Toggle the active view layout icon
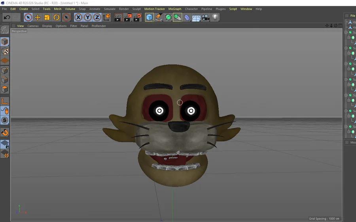The height and width of the screenshot is (222, 356). [340, 26]
